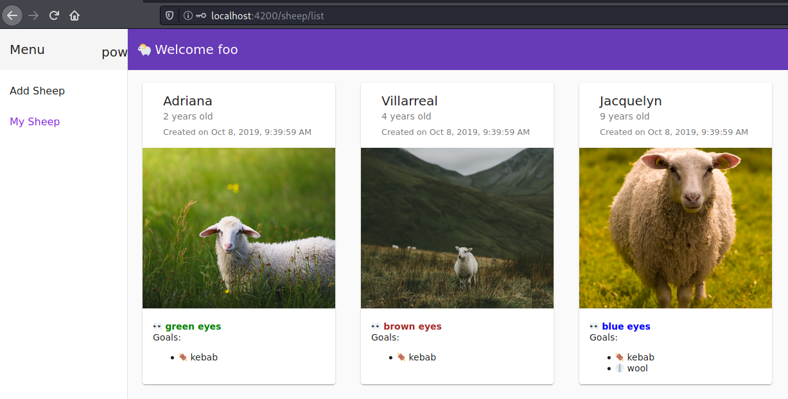Viewport: 788px width, 399px height.
Task: Go to browser home page icon
Action: point(74,15)
